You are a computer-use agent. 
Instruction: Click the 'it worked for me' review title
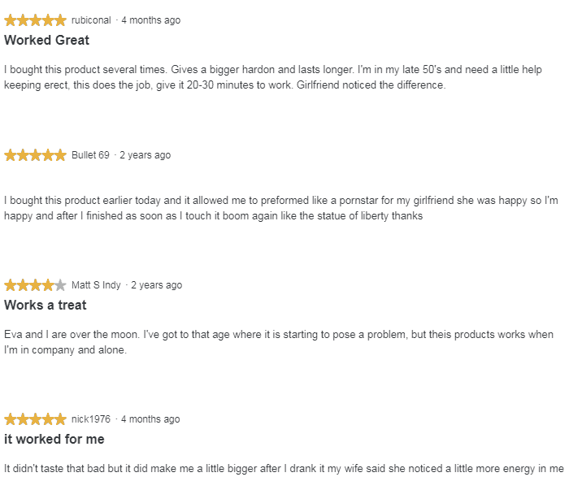point(54,440)
